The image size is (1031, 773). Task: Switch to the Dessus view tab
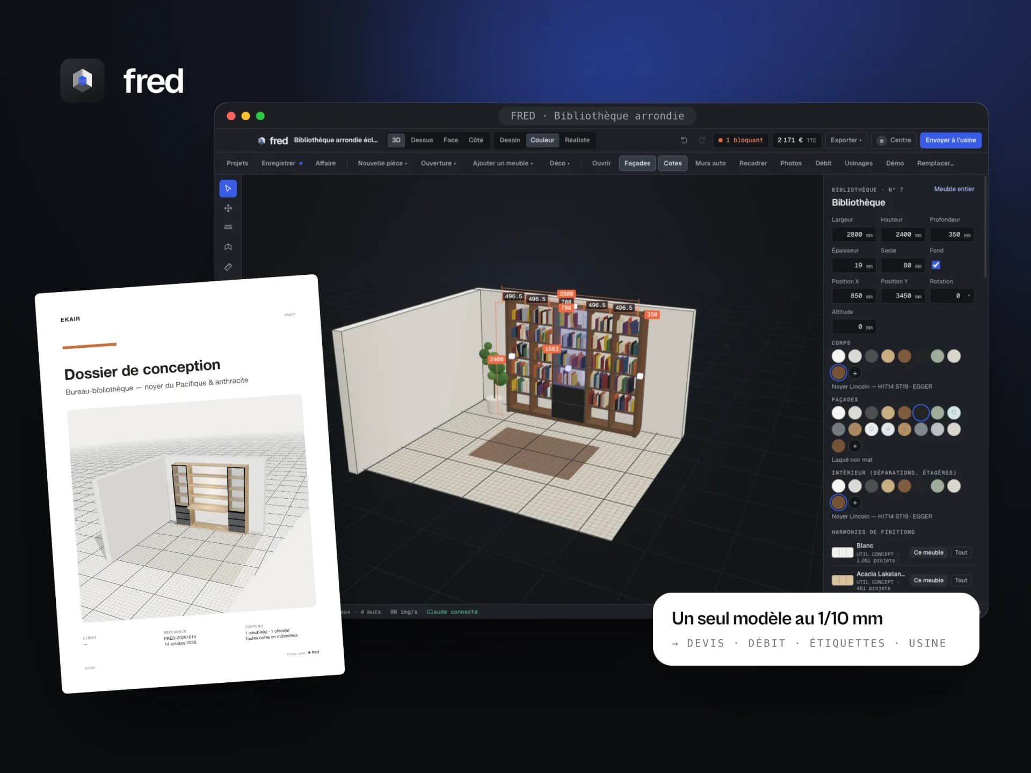coord(422,140)
